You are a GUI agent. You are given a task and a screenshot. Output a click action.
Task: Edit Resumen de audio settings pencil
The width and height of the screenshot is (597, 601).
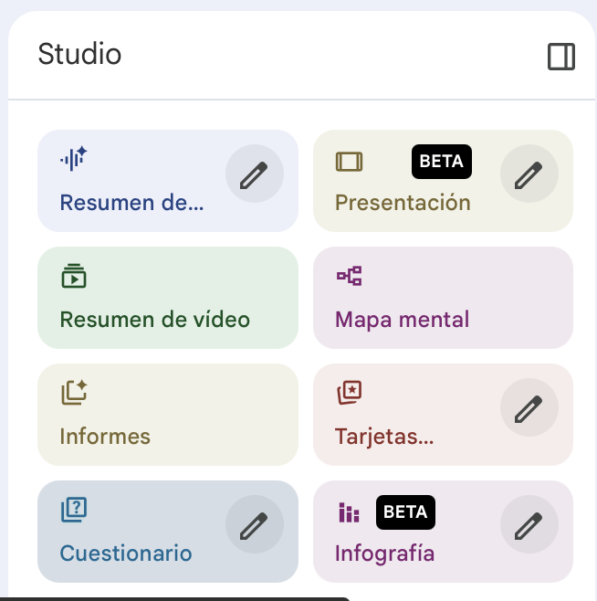(254, 174)
